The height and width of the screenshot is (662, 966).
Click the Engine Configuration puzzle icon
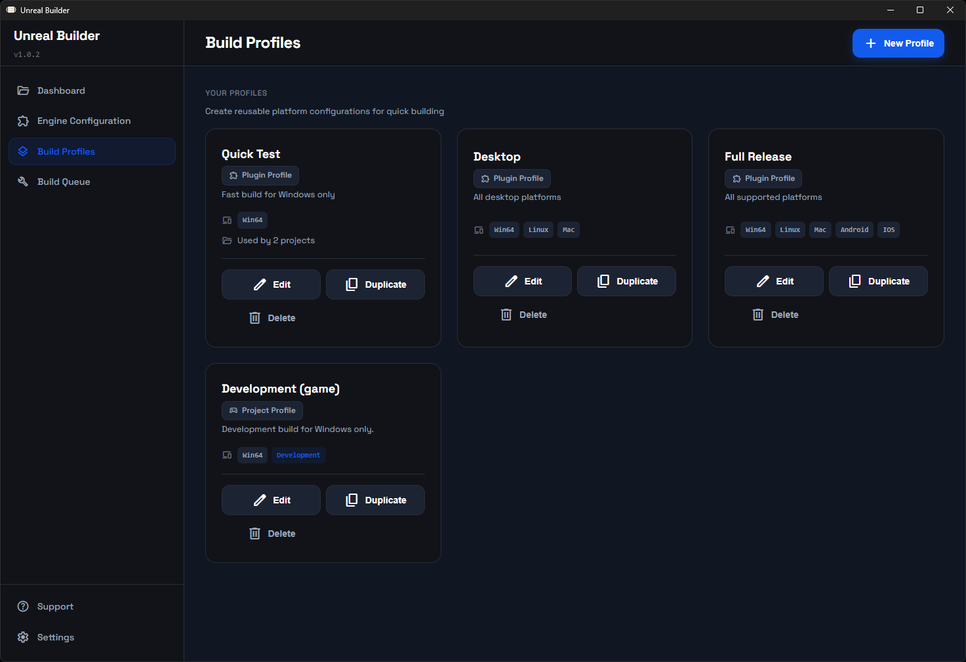pos(23,121)
